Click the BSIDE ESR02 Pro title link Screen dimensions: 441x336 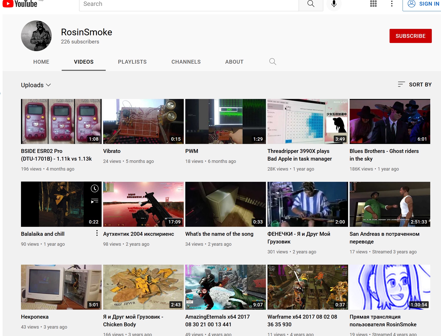56,155
